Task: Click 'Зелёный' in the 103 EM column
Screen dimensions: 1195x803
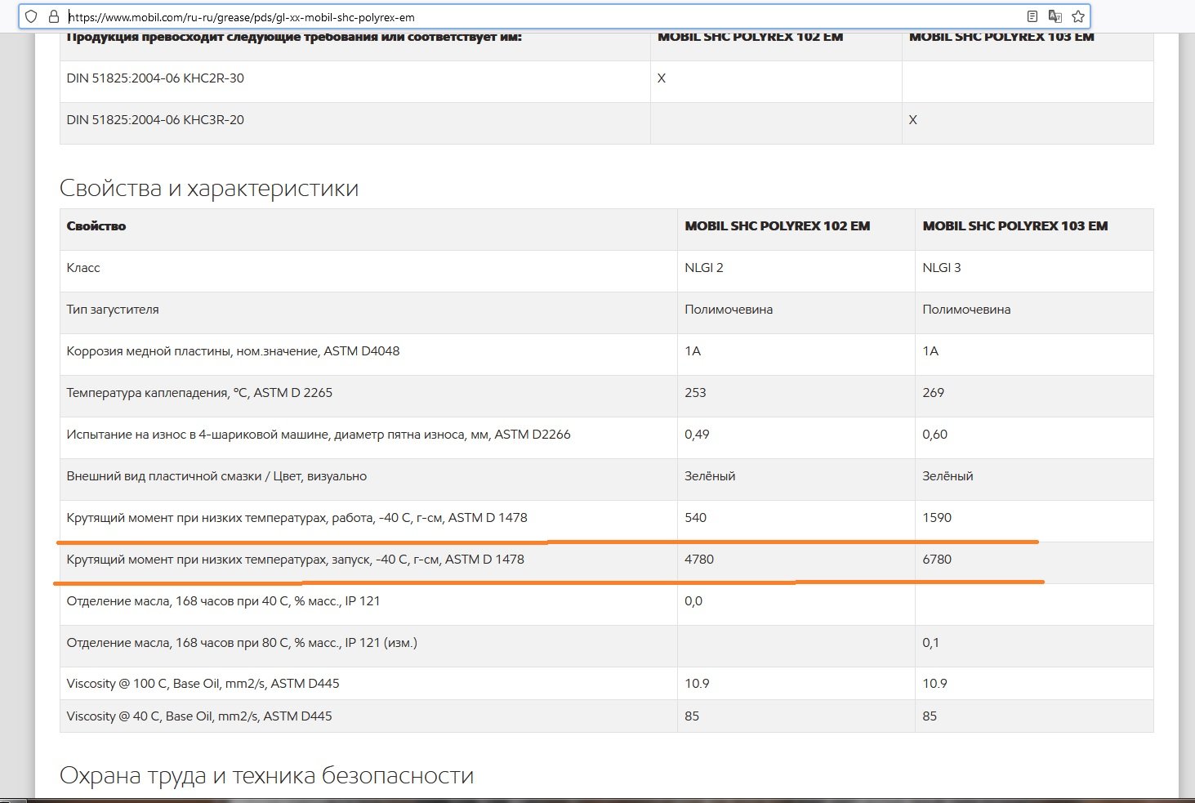Action: point(948,476)
